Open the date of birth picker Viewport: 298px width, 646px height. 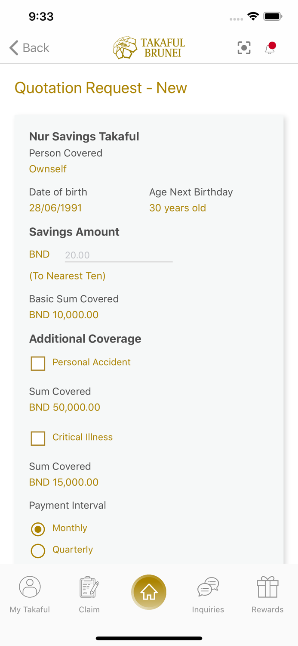tap(55, 208)
